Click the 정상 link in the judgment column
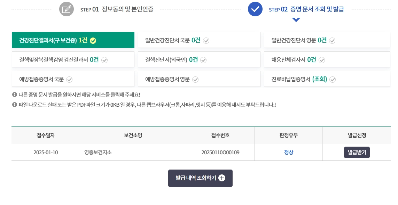Screen dimensions: 398x205 click(x=288, y=152)
